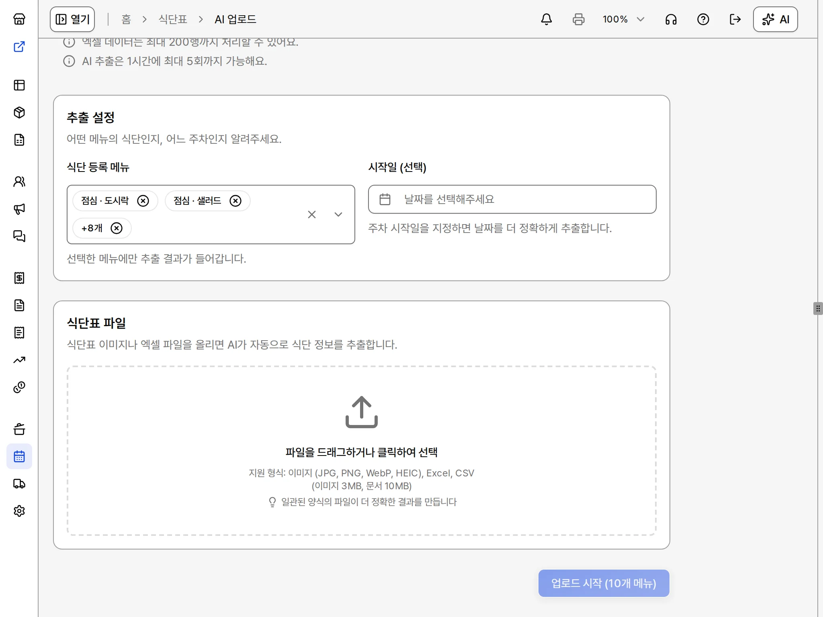
Task: Click 업로드 시작 (10개 메뉴) button
Action: click(x=604, y=583)
